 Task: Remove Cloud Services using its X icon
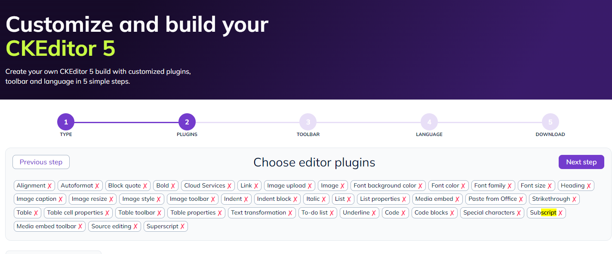(230, 186)
